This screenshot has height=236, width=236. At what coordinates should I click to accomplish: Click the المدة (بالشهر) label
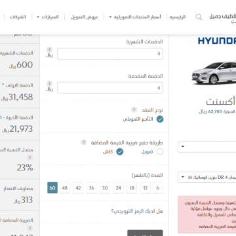pyautogui.click(x=147, y=175)
